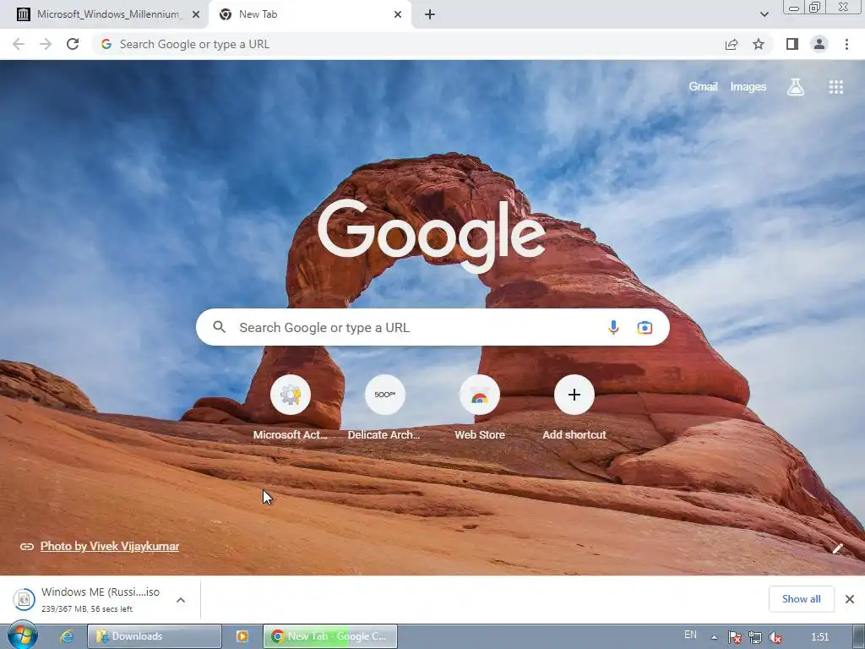The width and height of the screenshot is (865, 649).
Task: Bookmark this tab with the star icon
Action: 759,44
